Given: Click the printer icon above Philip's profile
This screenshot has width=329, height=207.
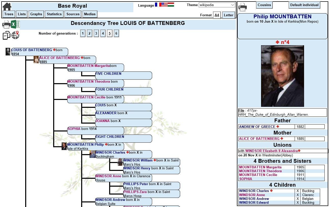Looking at the screenshot, I should click(242, 6).
